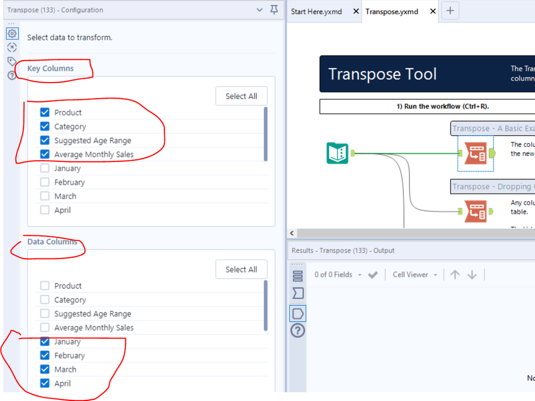Viewport: 535px width, 401px height.
Task: Select the Text Input book tool on canvas
Action: (x=337, y=153)
